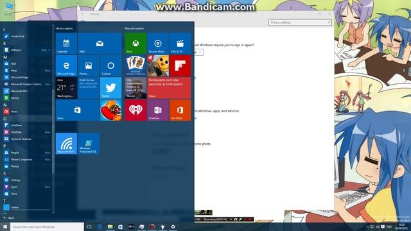Click the Life at a glance group title
Screen dimensions: 411x231
coord(64,28)
